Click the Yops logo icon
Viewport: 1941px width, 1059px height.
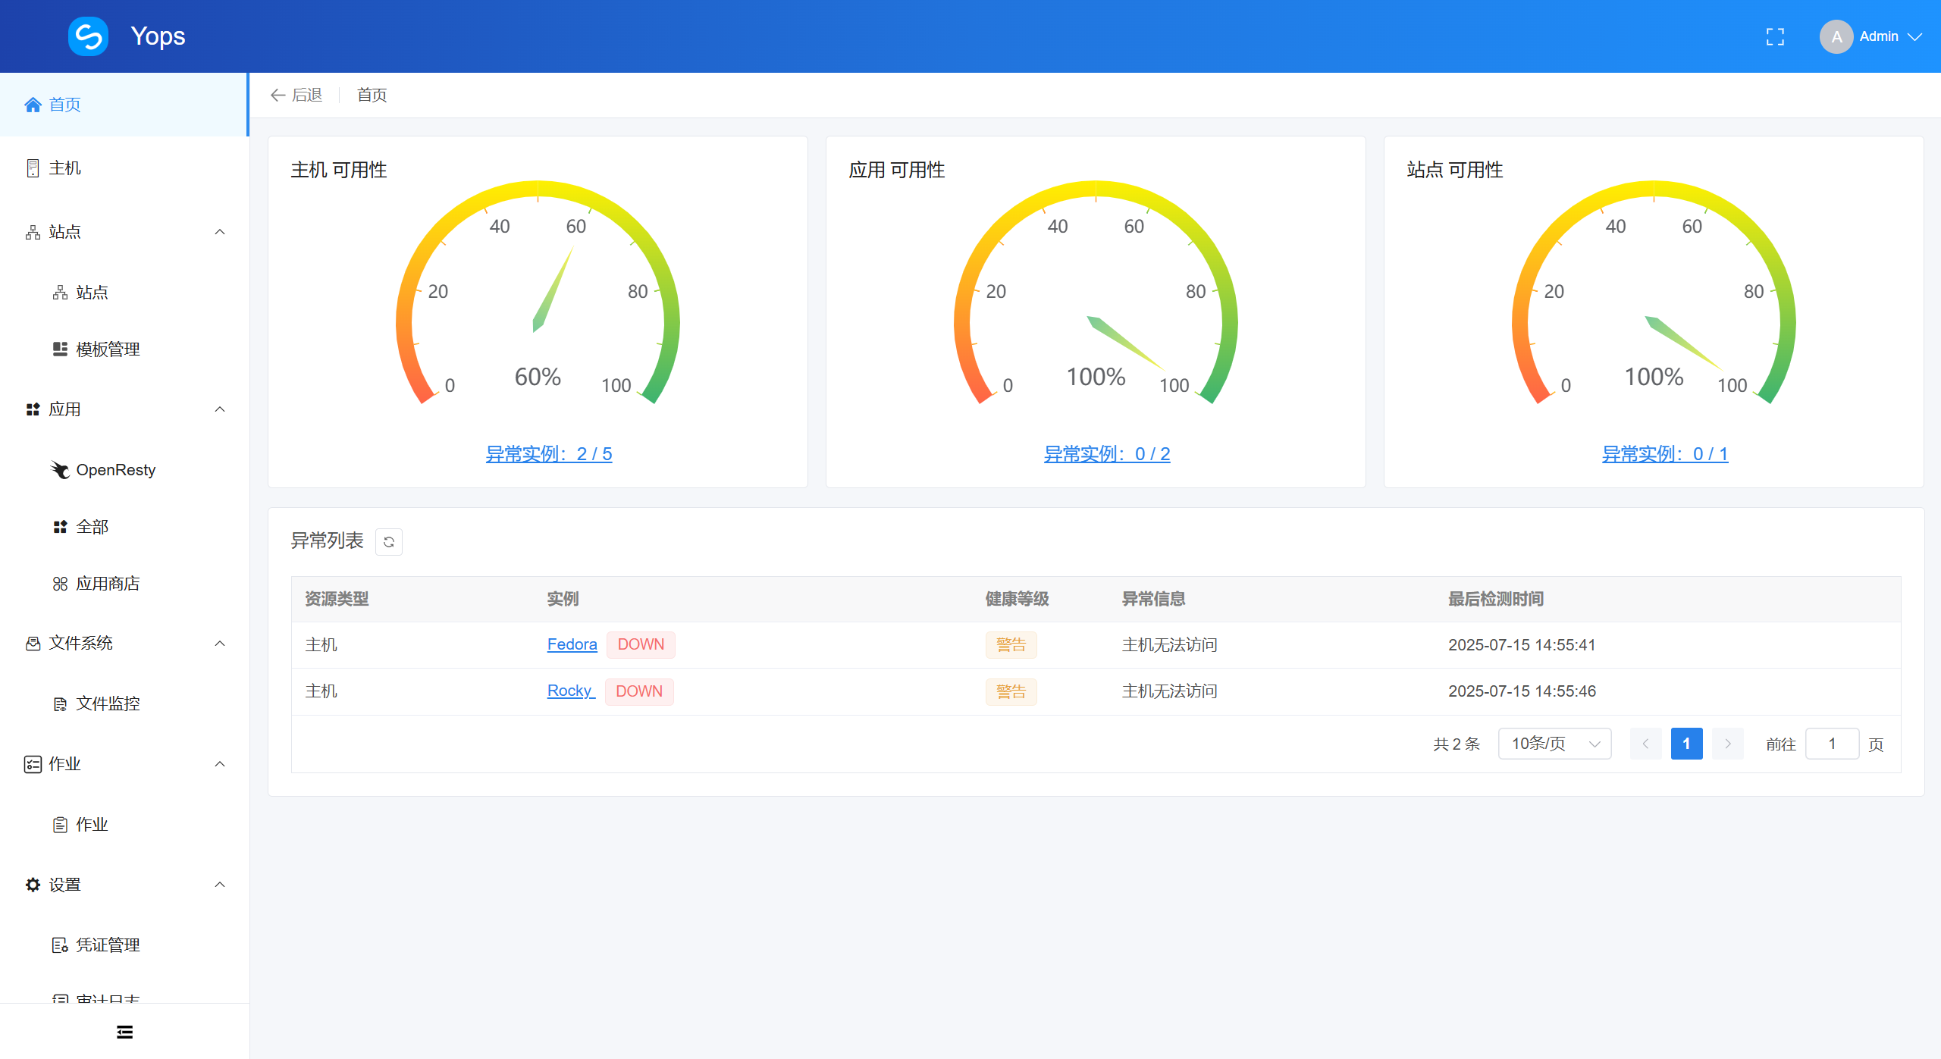pos(89,36)
